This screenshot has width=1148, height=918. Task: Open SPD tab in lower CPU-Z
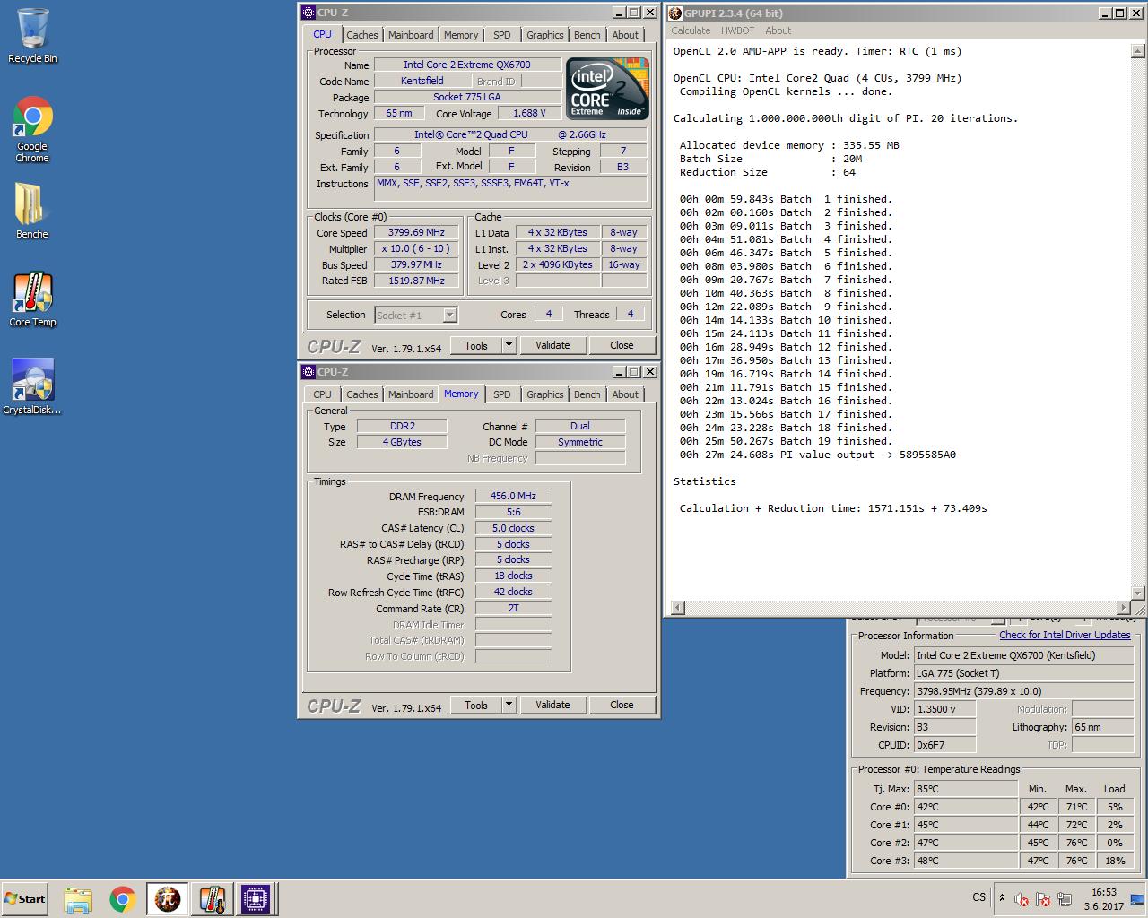502,394
